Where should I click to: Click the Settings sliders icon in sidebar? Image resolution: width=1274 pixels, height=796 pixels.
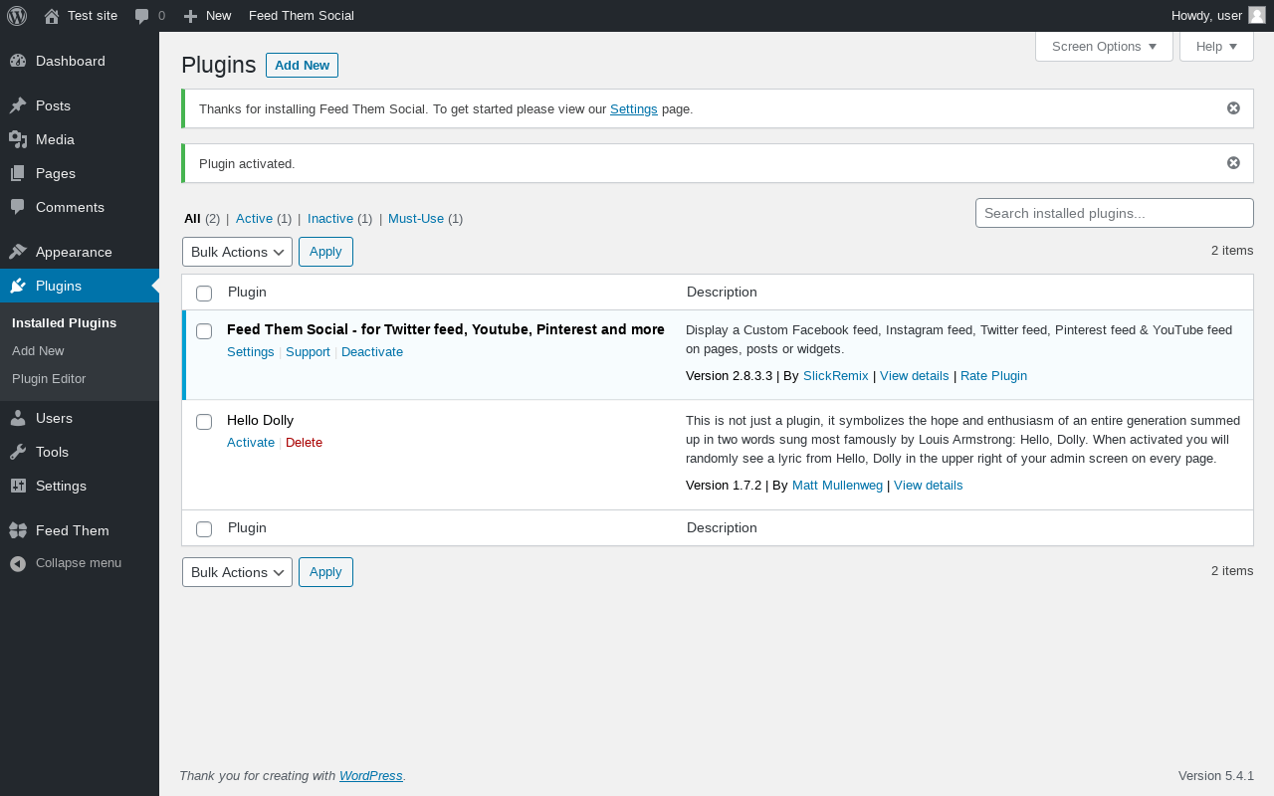(18, 486)
